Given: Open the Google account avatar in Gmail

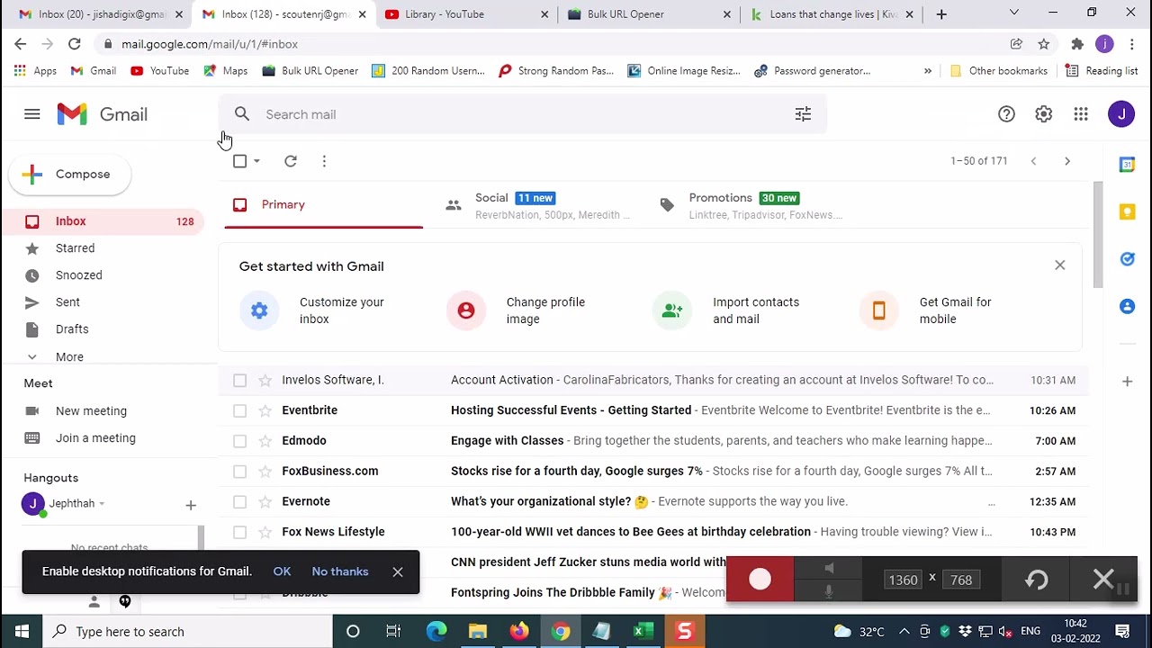Looking at the screenshot, I should click(1121, 114).
